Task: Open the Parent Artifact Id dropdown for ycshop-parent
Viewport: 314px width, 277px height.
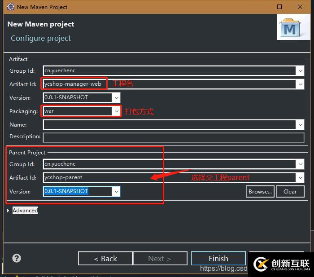Action: 300,178
